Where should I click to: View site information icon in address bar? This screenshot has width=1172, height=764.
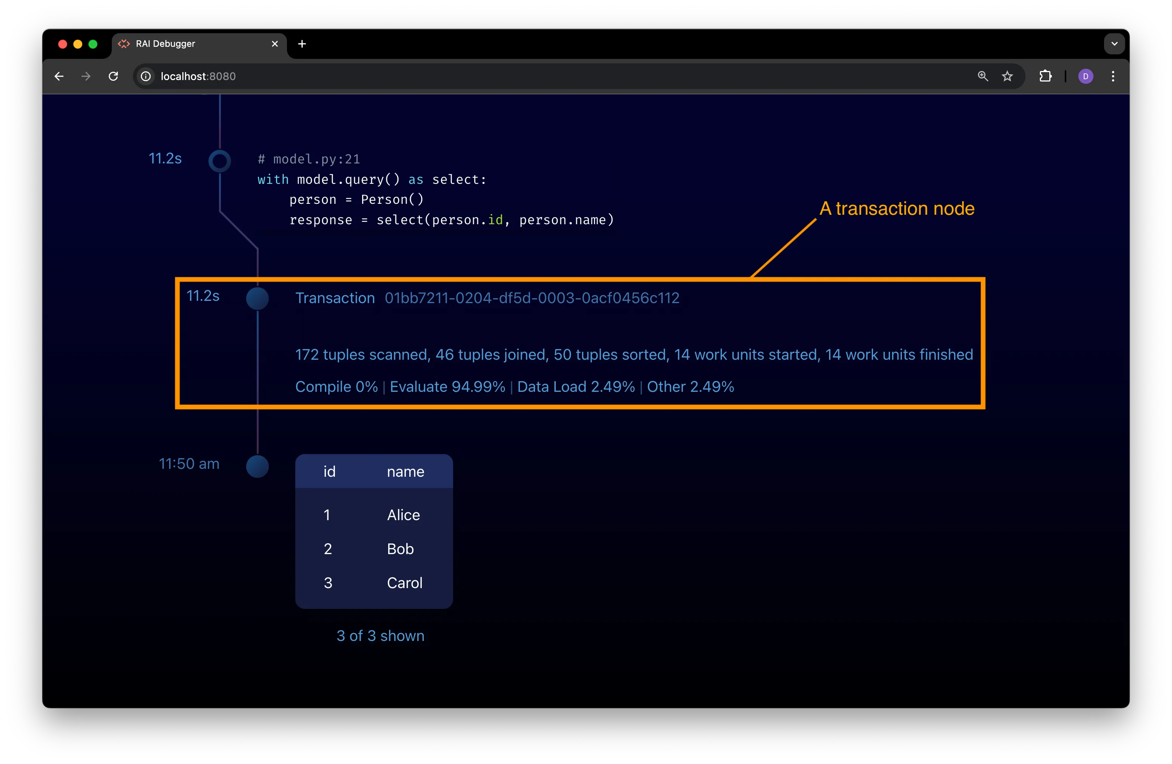click(146, 76)
